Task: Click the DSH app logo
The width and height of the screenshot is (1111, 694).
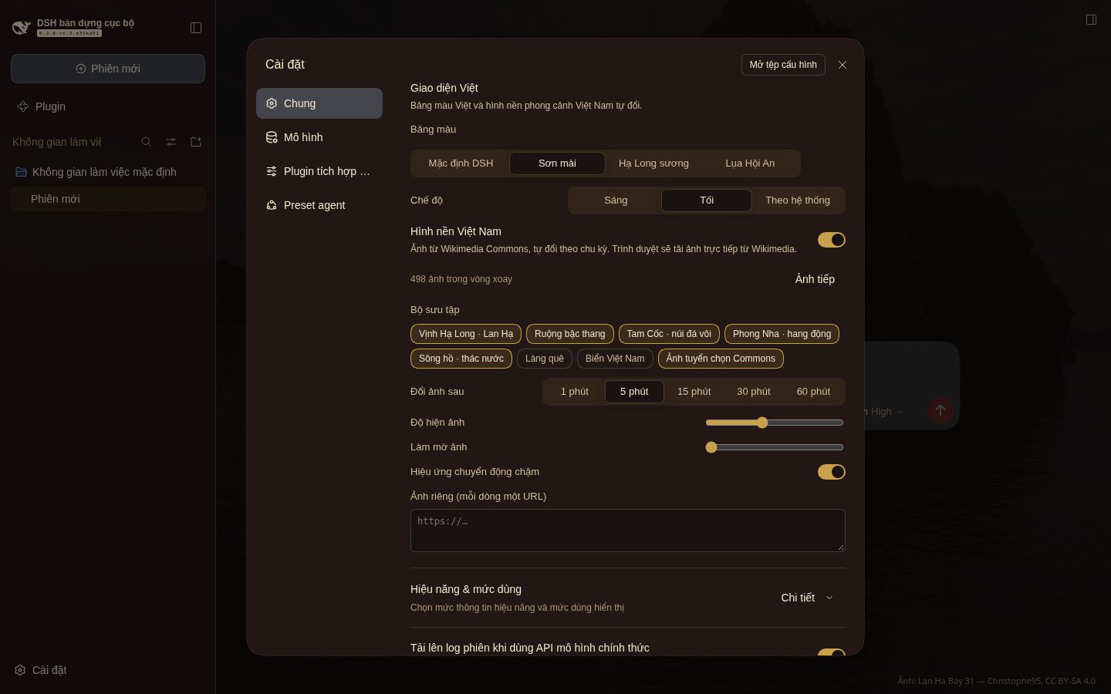Action: pyautogui.click(x=22, y=28)
